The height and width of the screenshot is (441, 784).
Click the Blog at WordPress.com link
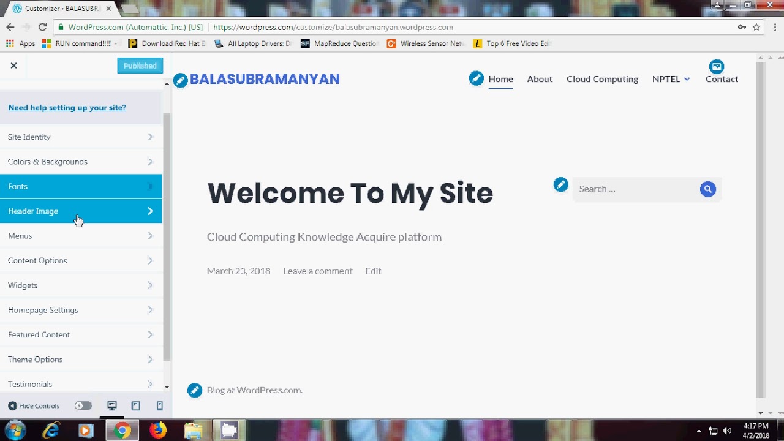click(254, 390)
